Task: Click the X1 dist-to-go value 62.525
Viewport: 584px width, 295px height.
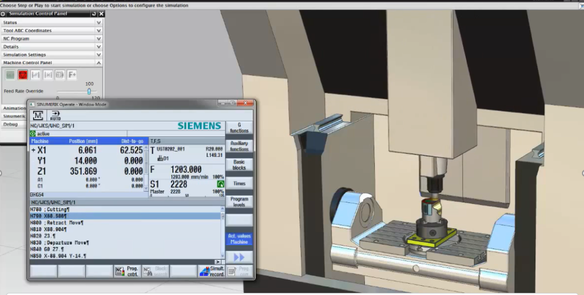Action: (131, 150)
